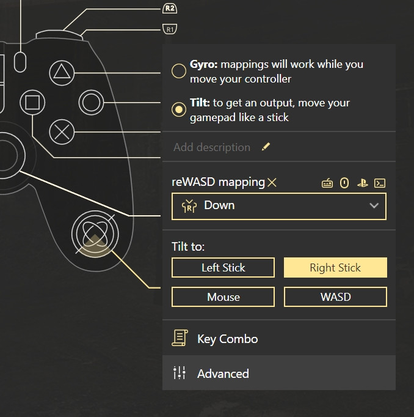Image resolution: width=414 pixels, height=417 pixels.
Task: Edit description with pencil icon
Action: tap(266, 147)
